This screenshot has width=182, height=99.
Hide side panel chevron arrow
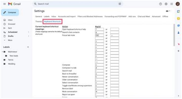tap(178, 96)
